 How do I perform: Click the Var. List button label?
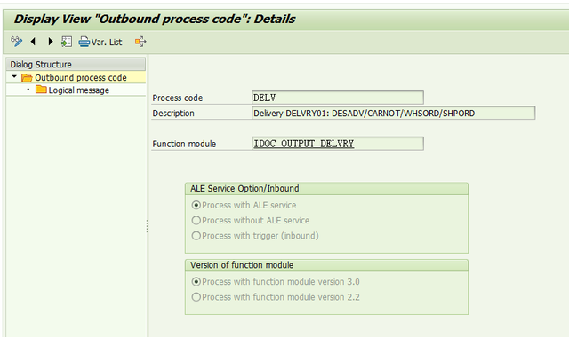coord(107,43)
